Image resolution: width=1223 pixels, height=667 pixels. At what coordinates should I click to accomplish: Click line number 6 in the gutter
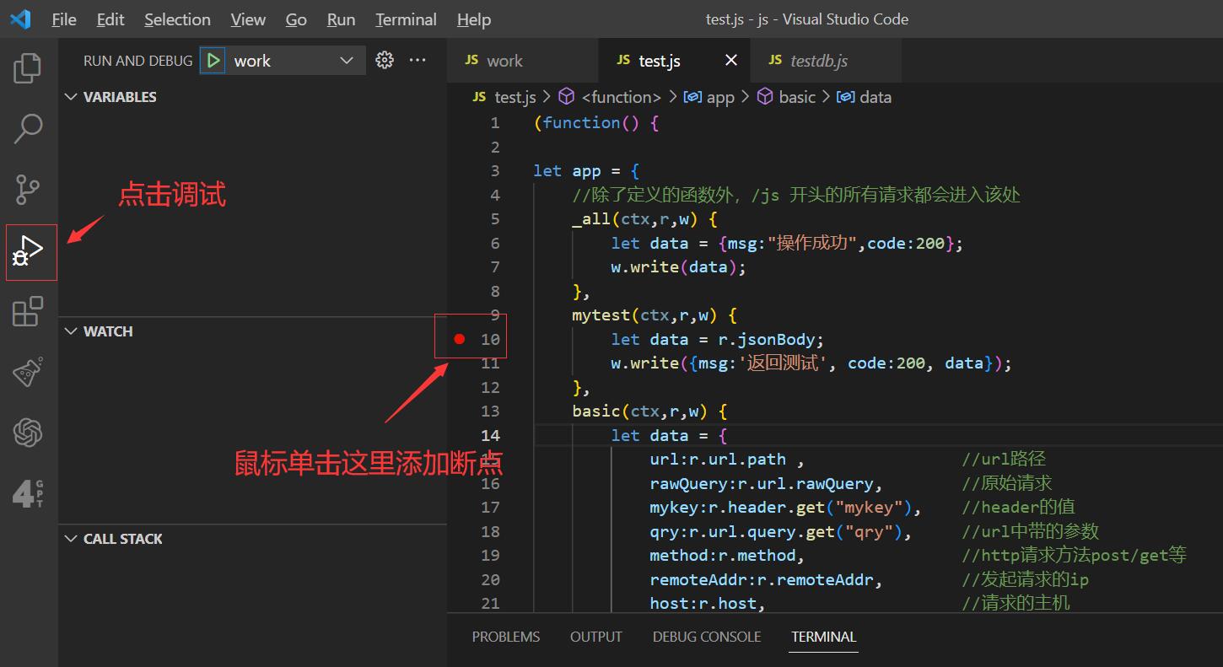click(495, 243)
